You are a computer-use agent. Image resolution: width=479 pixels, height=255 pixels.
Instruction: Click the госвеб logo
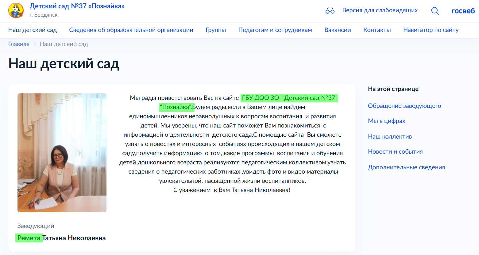click(x=463, y=10)
